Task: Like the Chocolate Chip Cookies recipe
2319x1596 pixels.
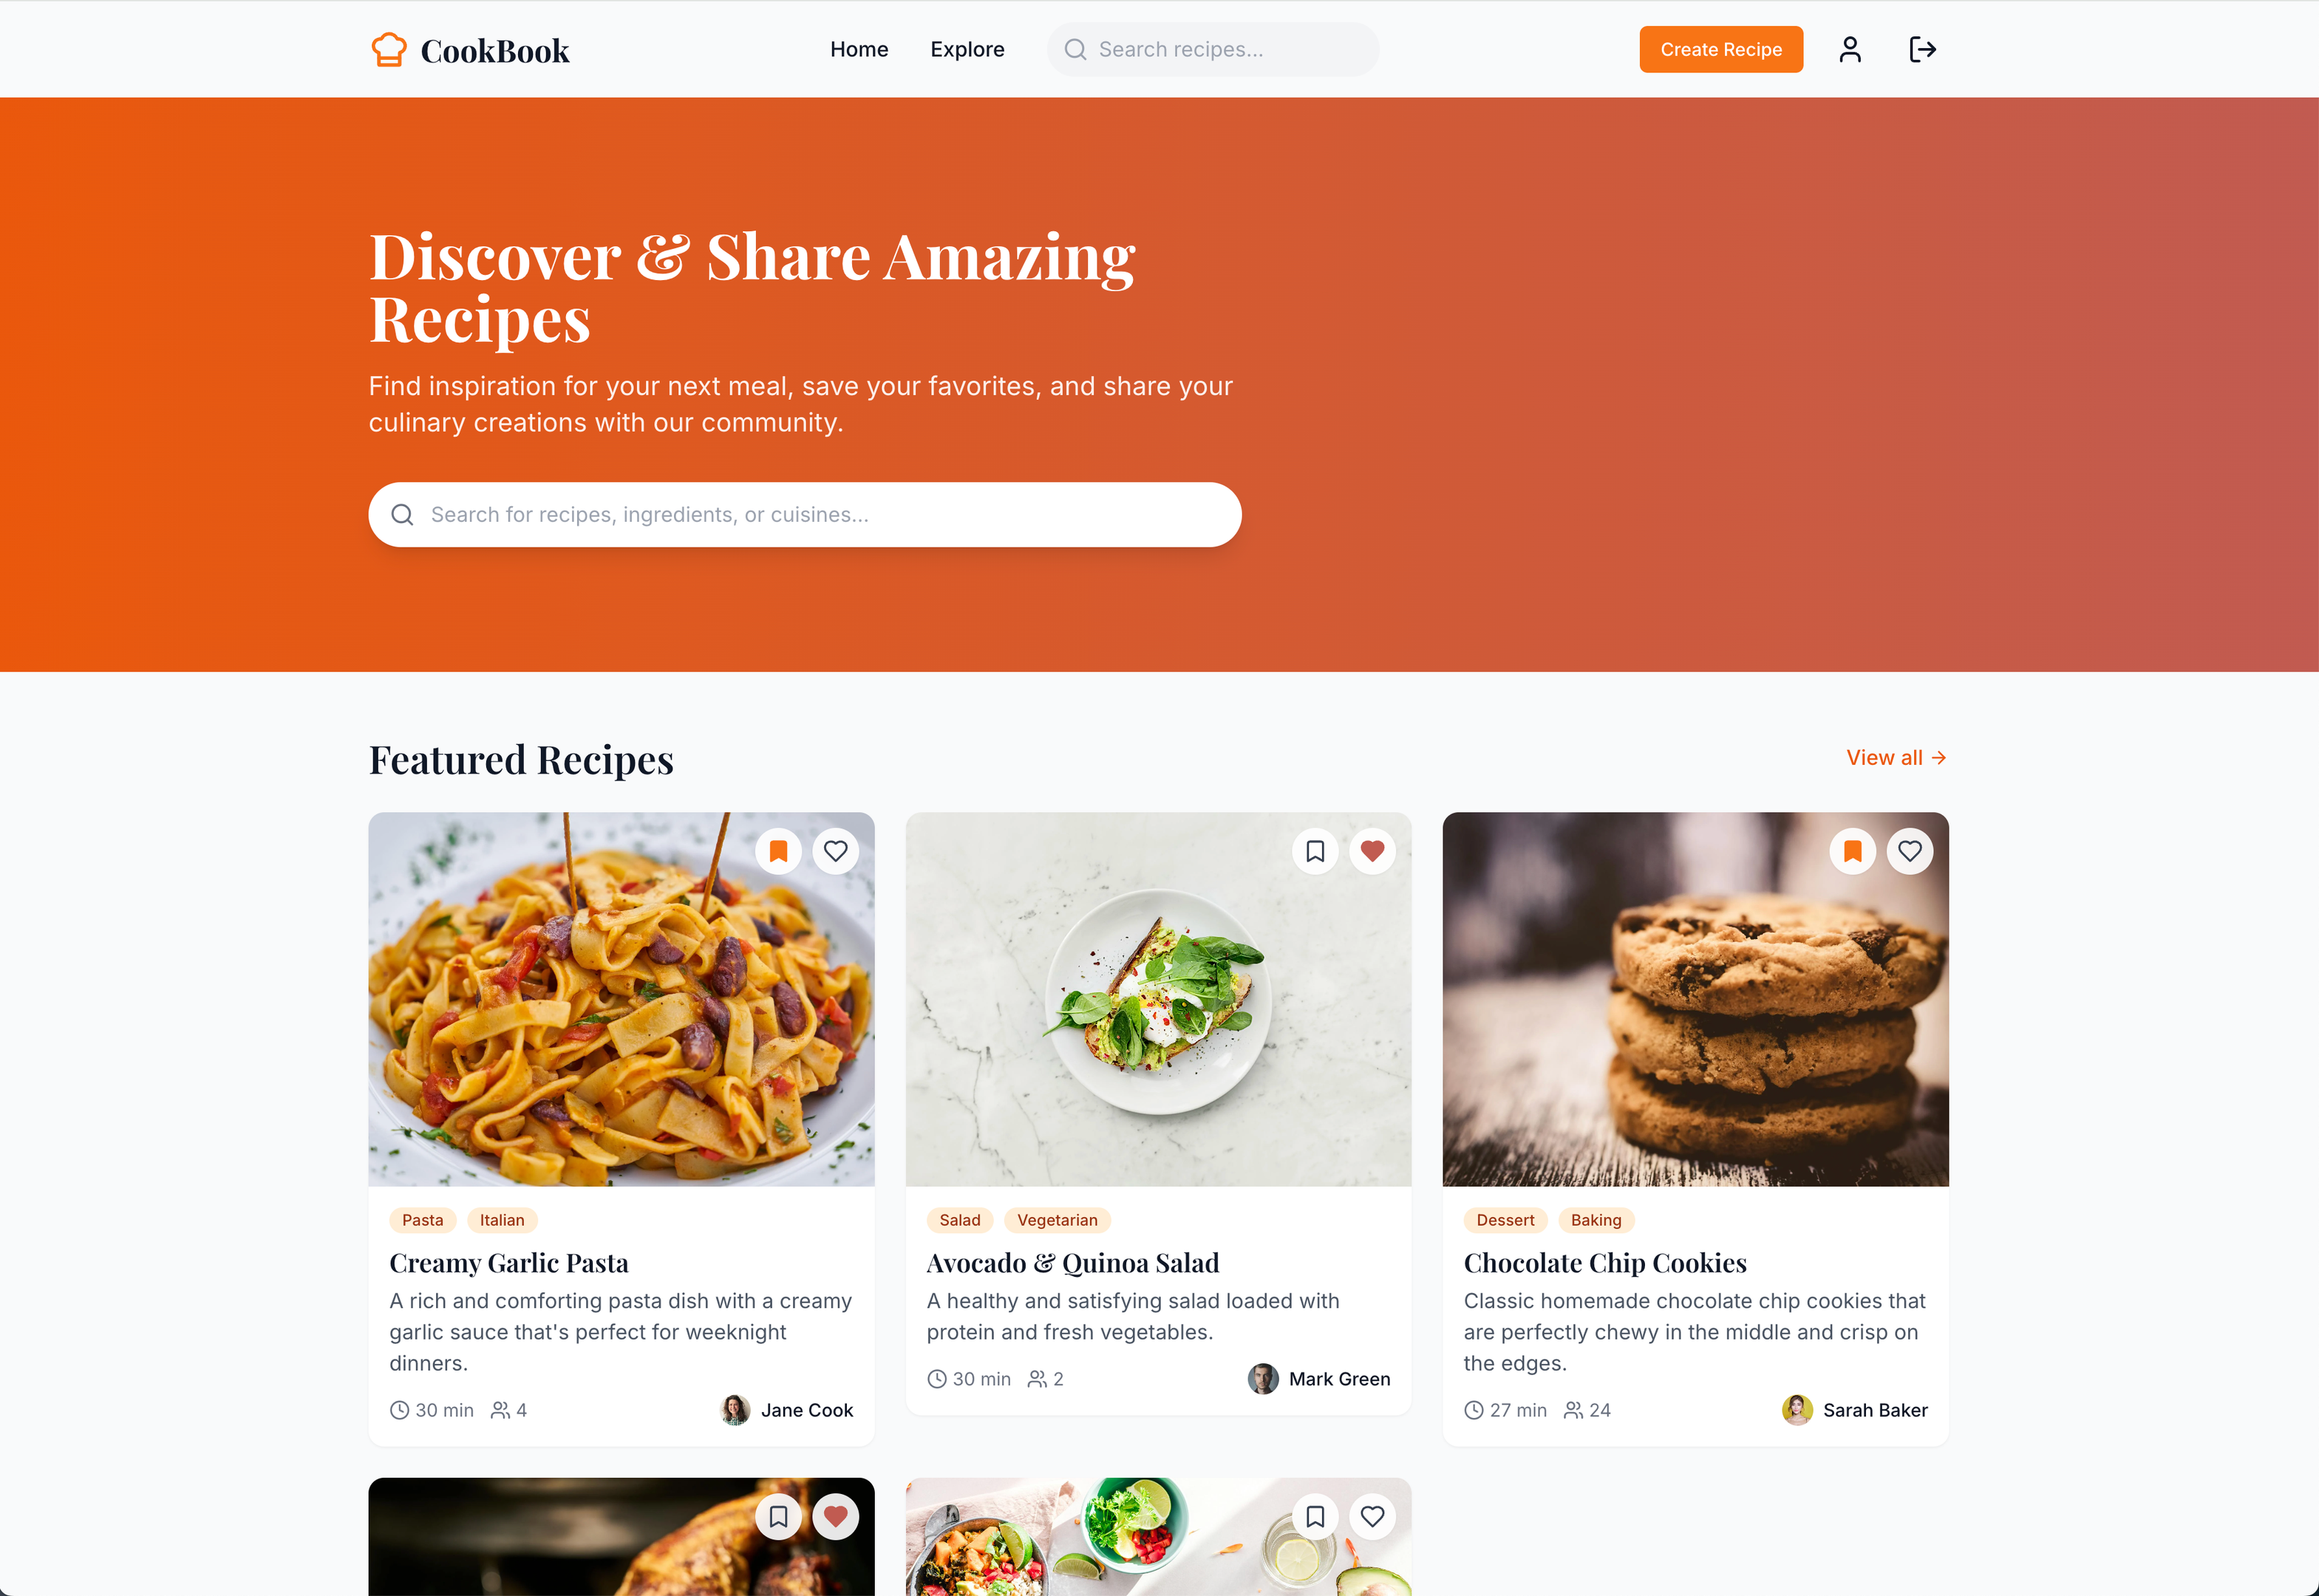Action: click(1909, 851)
